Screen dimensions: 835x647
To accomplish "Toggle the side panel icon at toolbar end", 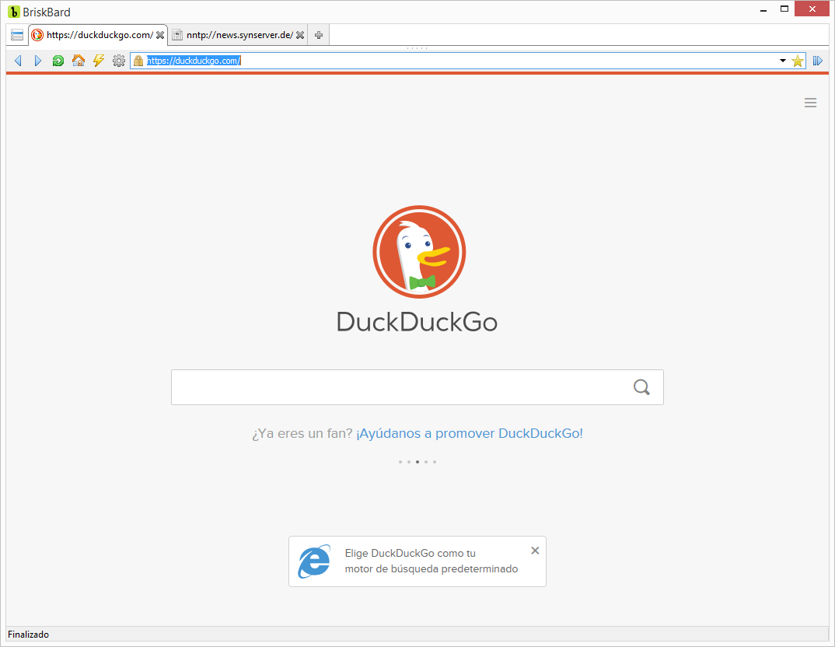I will point(818,61).
